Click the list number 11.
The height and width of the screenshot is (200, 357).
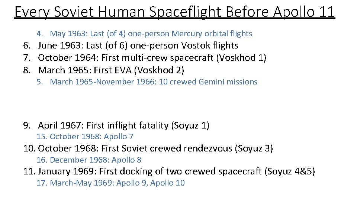(29, 171)
